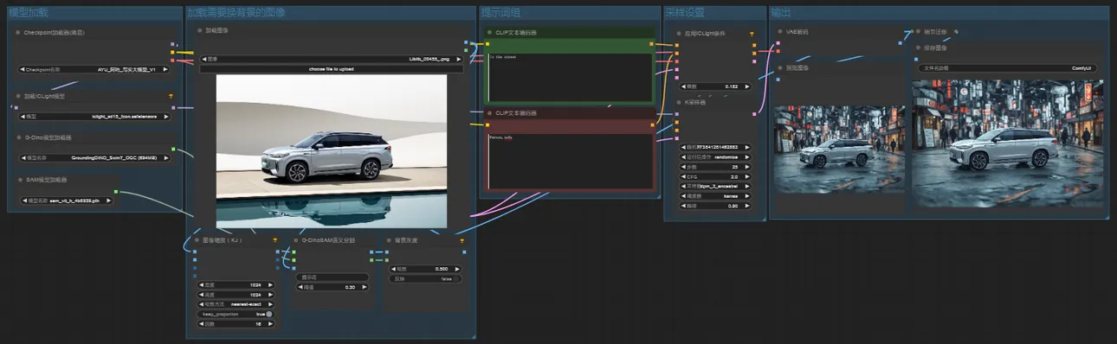Click the badge icon on 图像缩放 (KJ) node
Image resolution: width=1117 pixels, height=344 pixels.
[x=274, y=240]
